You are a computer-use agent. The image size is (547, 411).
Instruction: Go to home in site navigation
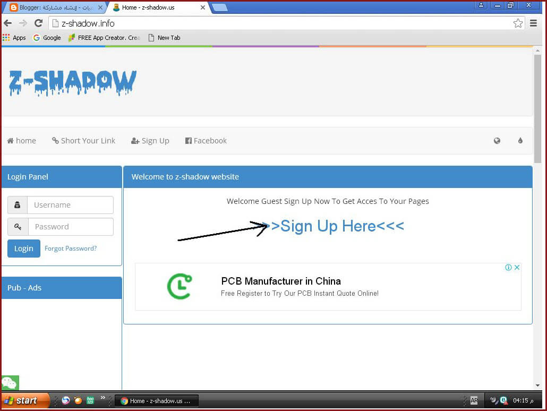pyautogui.click(x=22, y=141)
